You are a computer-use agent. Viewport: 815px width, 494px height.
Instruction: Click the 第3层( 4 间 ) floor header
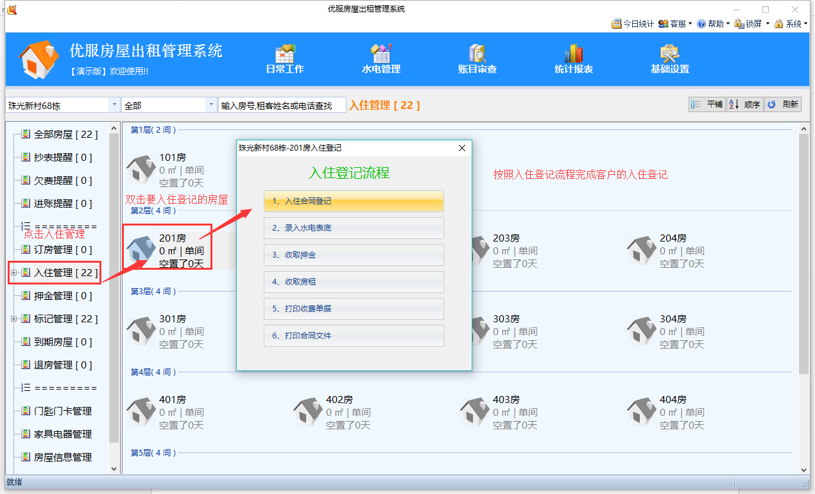pyautogui.click(x=153, y=292)
